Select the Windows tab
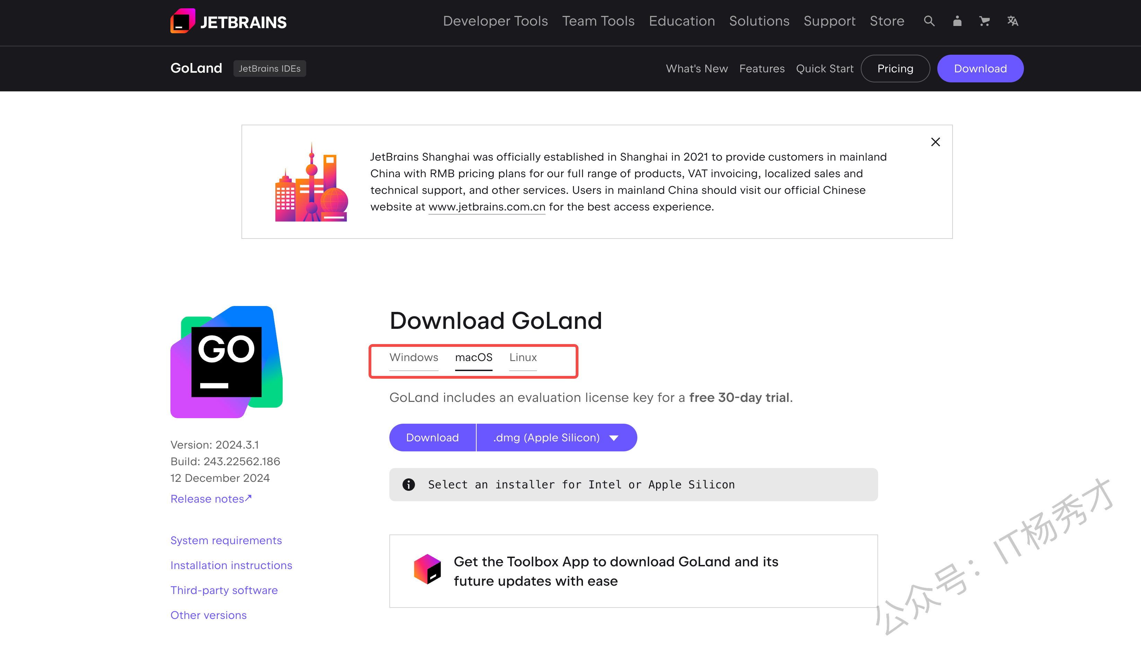This screenshot has width=1141, height=657. point(414,357)
